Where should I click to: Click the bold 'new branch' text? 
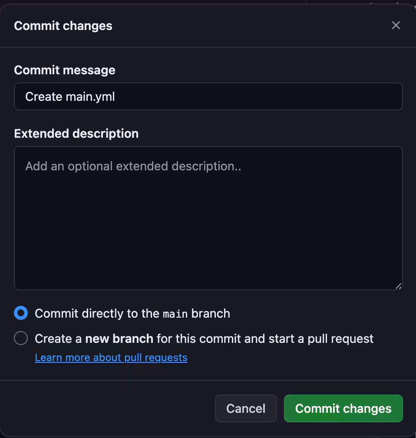(119, 338)
